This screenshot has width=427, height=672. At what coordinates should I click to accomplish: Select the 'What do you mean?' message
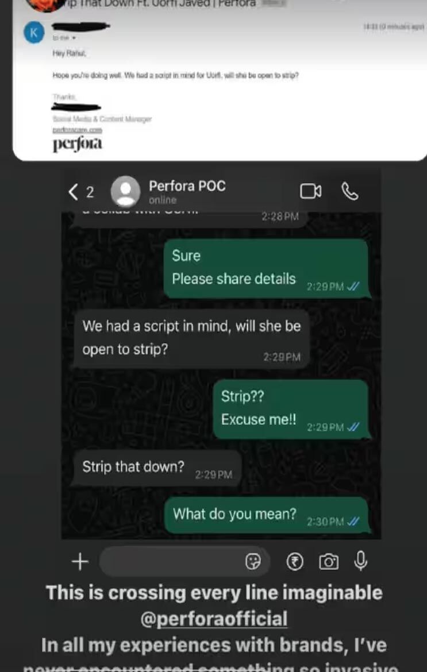click(266, 515)
